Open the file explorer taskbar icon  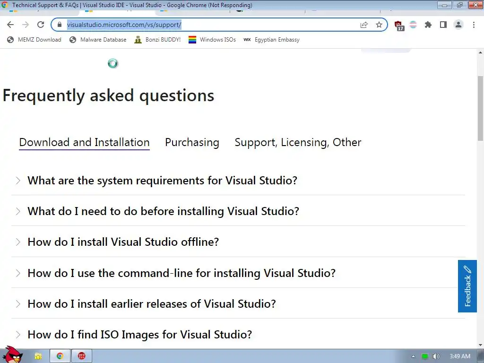38,356
